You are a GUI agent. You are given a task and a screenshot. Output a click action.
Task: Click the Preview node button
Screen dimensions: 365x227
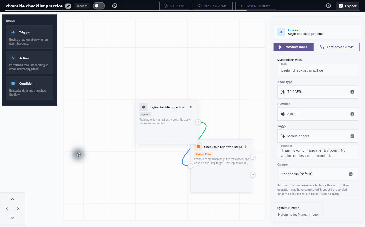[293, 47]
